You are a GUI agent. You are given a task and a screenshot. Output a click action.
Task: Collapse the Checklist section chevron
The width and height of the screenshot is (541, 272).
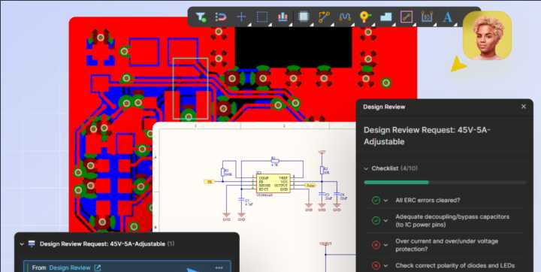click(366, 169)
